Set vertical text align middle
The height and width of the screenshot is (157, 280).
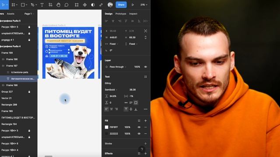[131, 109]
